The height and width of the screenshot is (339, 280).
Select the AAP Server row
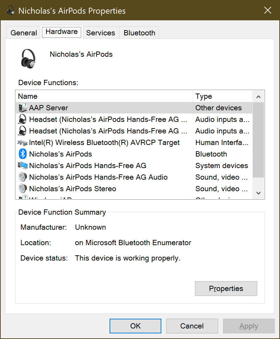[134, 108]
